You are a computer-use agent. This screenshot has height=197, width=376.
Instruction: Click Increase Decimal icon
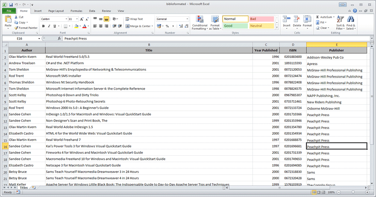pos(181,26)
